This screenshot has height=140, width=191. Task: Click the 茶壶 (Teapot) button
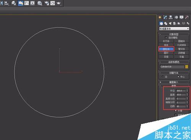(x=166, y=57)
